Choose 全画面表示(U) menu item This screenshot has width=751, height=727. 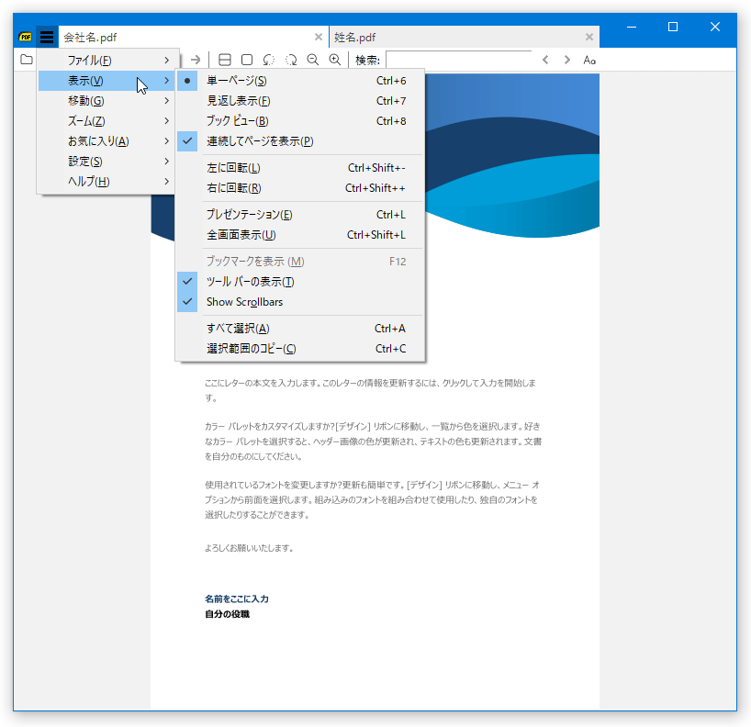300,235
